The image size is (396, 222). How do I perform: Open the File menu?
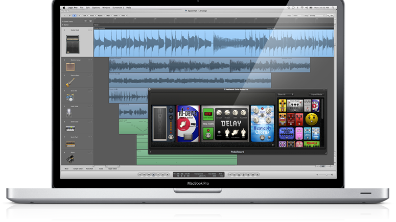82,8
